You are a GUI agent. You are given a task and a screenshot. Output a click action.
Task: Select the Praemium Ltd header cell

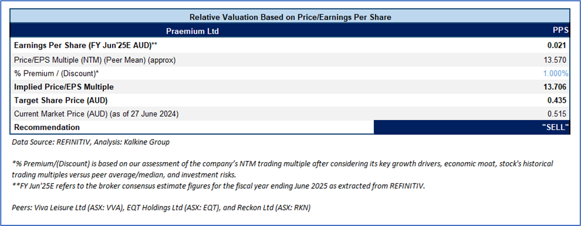coord(193,31)
